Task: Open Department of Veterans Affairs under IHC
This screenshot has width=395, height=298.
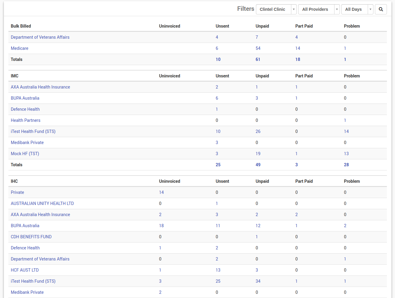Action: 40,259
